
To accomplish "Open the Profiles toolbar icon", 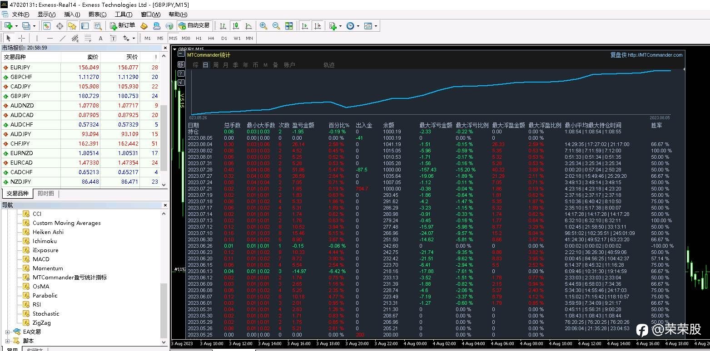I will 26,26.
